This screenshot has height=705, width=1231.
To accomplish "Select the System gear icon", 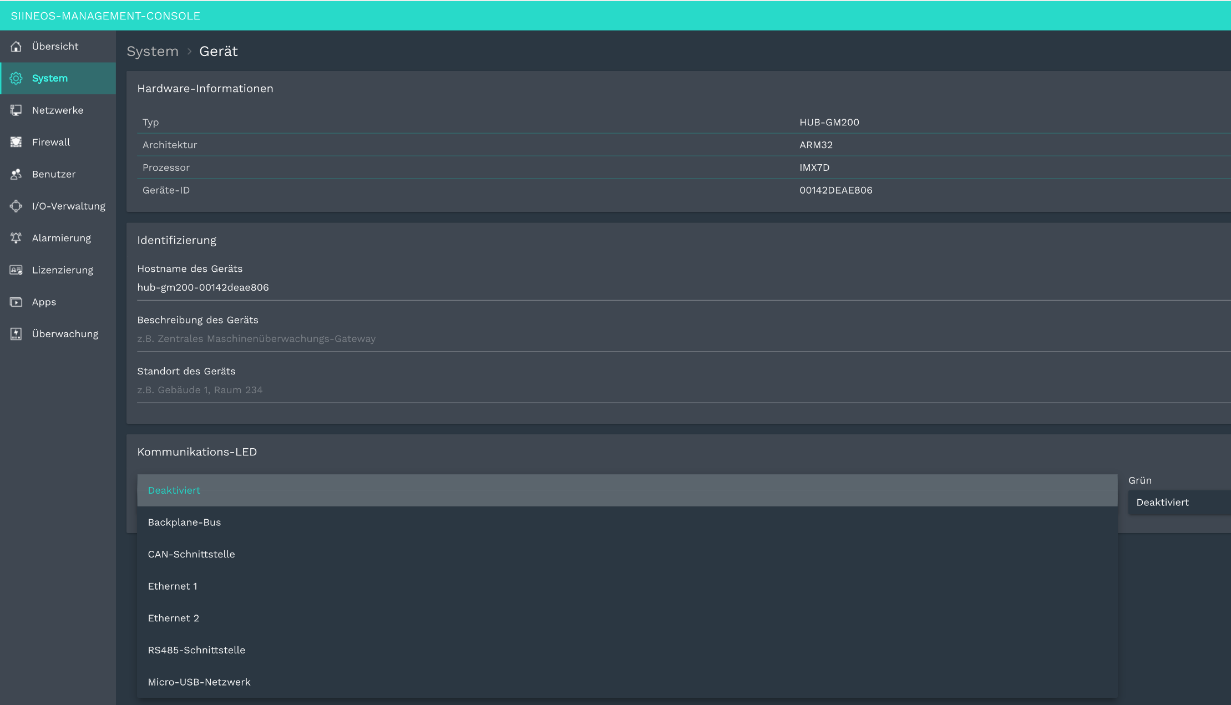I will (16, 78).
